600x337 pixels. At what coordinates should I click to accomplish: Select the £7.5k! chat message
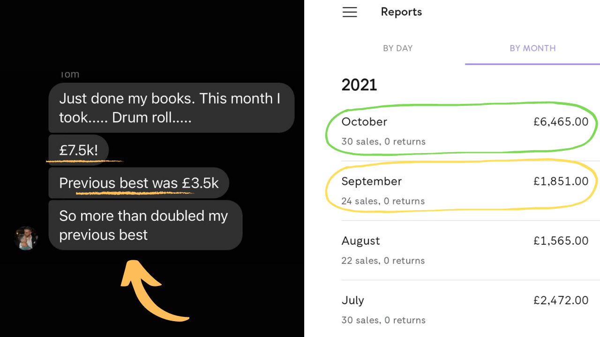tap(79, 150)
